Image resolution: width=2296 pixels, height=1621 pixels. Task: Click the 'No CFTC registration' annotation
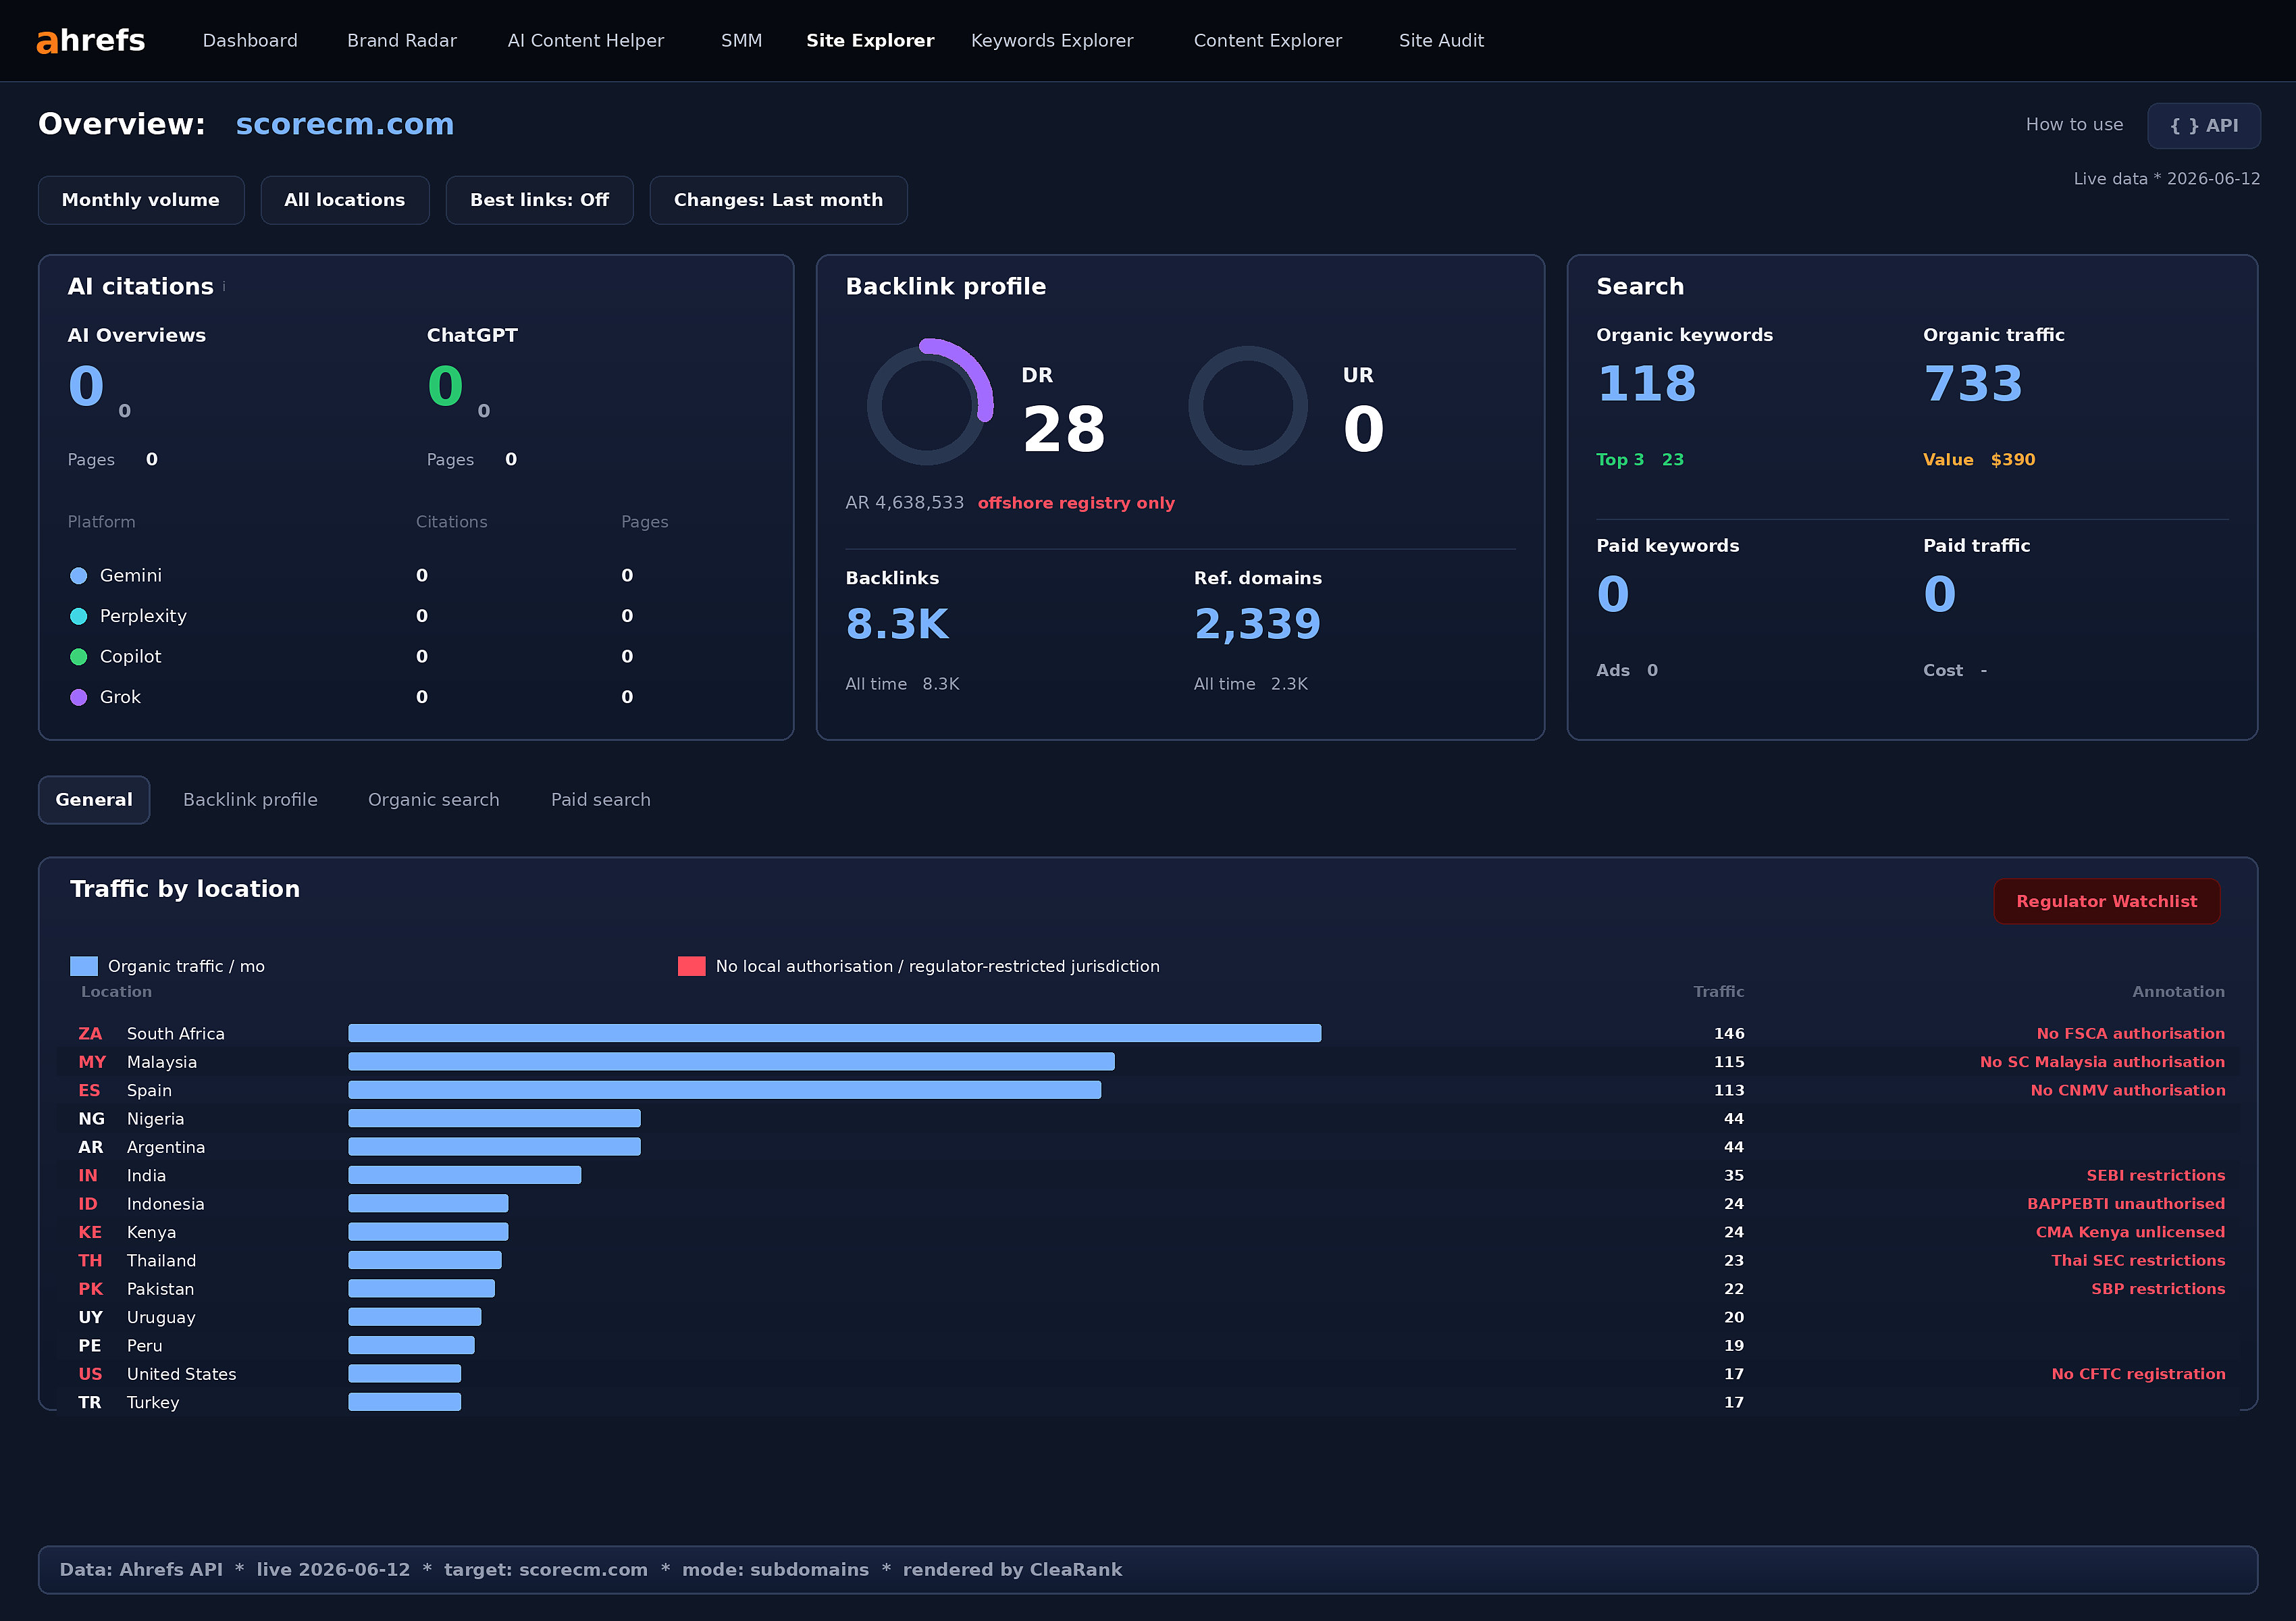click(x=2139, y=1375)
